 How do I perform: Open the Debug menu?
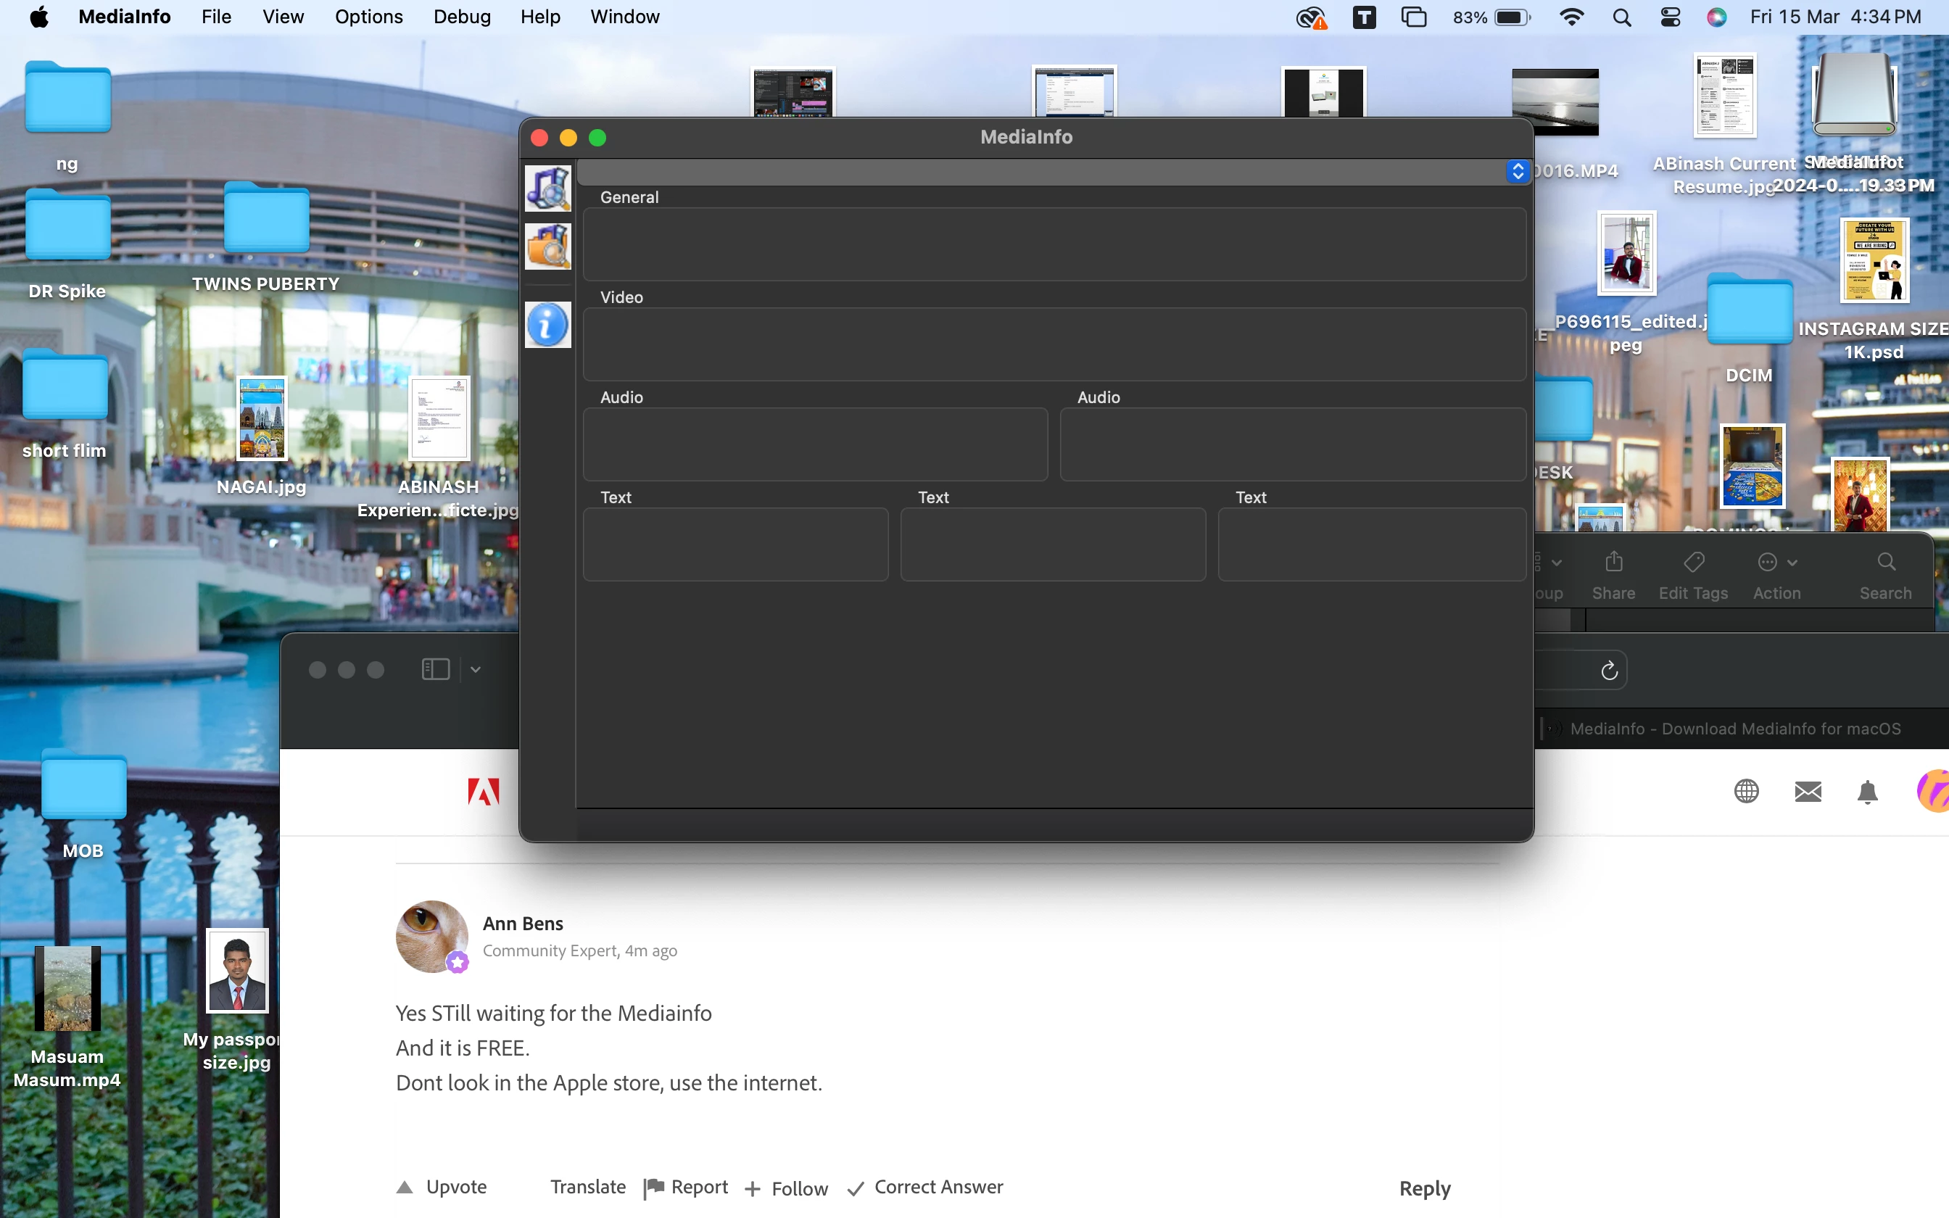[x=461, y=17]
